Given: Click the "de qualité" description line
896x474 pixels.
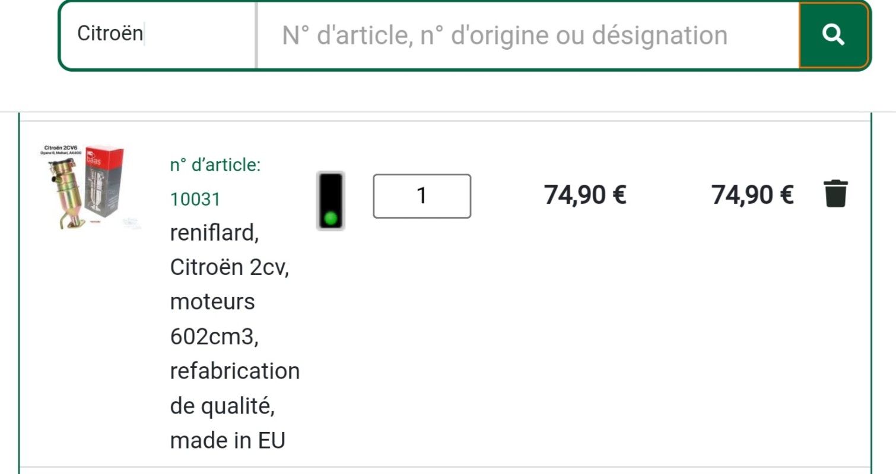Looking at the screenshot, I should [x=222, y=406].
